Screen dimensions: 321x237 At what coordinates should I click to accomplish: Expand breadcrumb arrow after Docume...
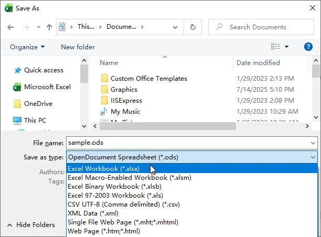click(x=142, y=27)
